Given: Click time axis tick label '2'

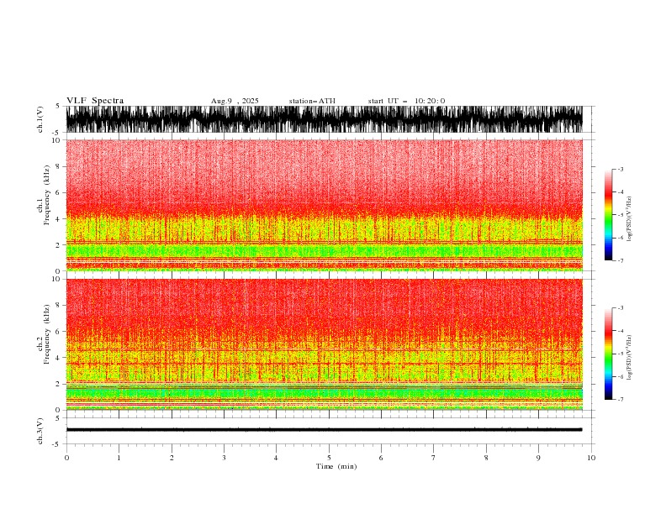Looking at the screenshot, I should pyautogui.click(x=172, y=458).
